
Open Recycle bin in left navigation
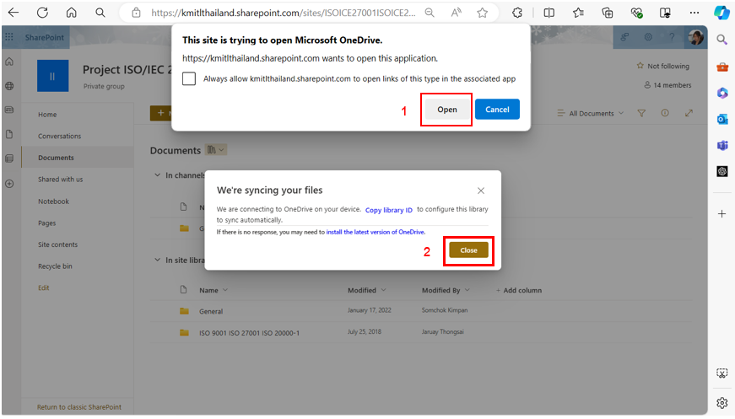point(55,266)
